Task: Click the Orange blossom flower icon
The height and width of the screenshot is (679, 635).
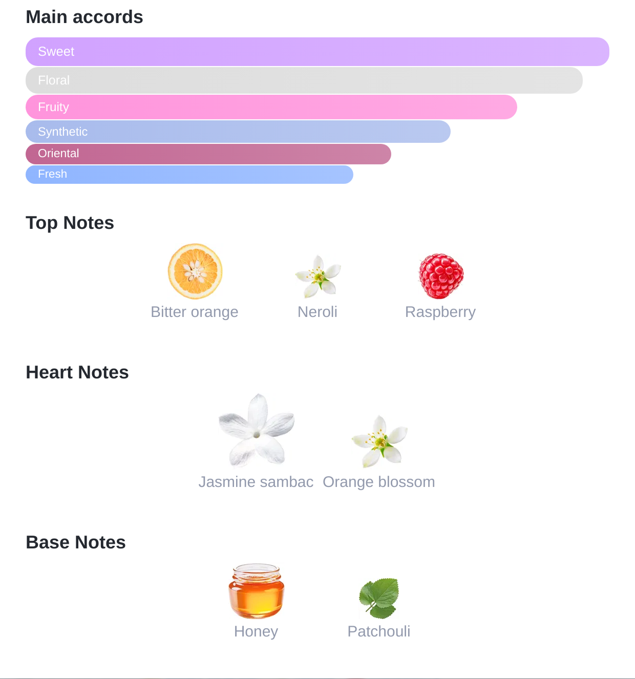Action: point(379,441)
